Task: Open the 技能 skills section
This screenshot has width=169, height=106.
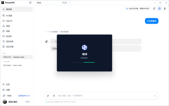Action: tap(17, 31)
